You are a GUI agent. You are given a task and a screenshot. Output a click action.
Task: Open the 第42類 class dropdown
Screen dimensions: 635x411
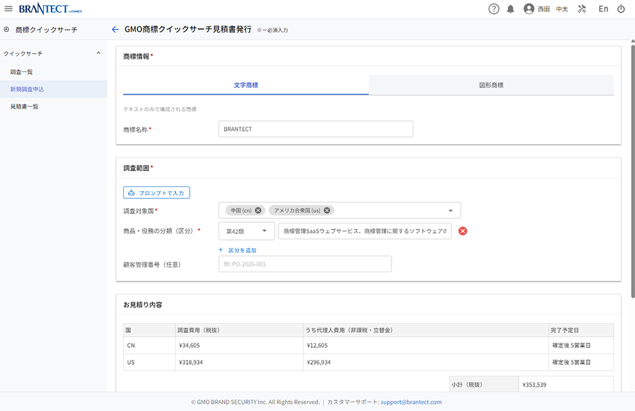(x=247, y=231)
